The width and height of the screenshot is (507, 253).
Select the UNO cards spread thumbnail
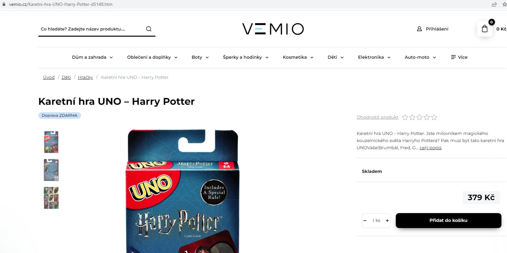51,198
